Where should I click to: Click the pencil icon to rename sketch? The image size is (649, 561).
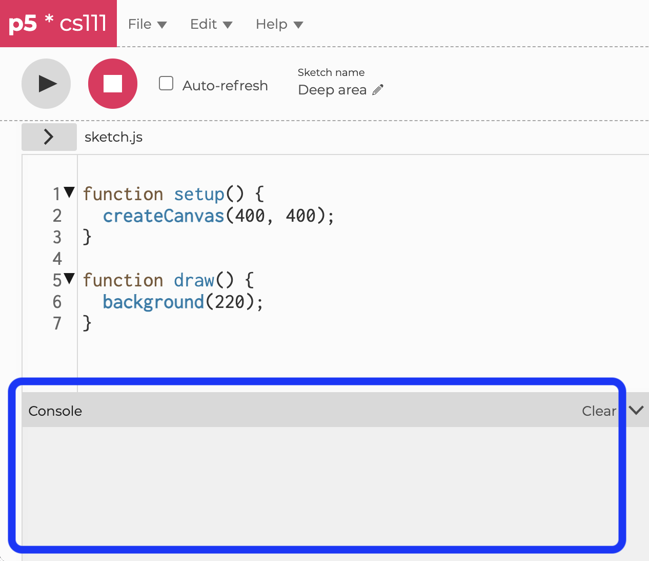[378, 90]
